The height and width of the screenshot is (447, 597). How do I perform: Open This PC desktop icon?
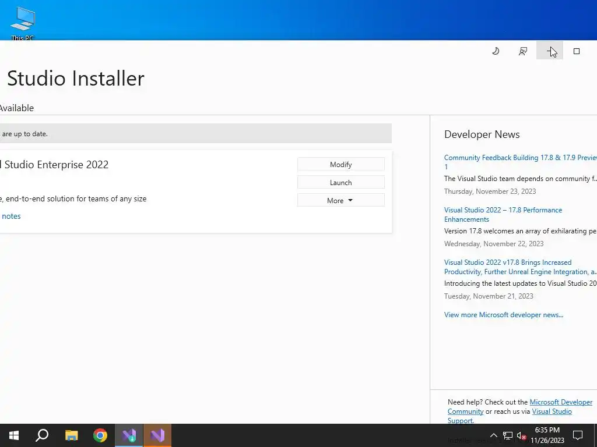point(23,23)
